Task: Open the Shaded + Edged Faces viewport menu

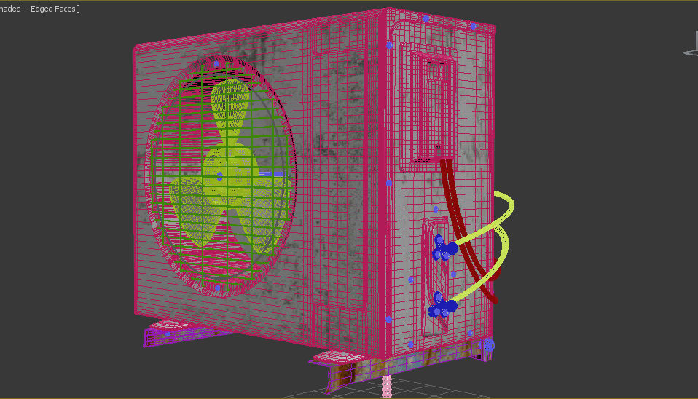Action: 39,9
